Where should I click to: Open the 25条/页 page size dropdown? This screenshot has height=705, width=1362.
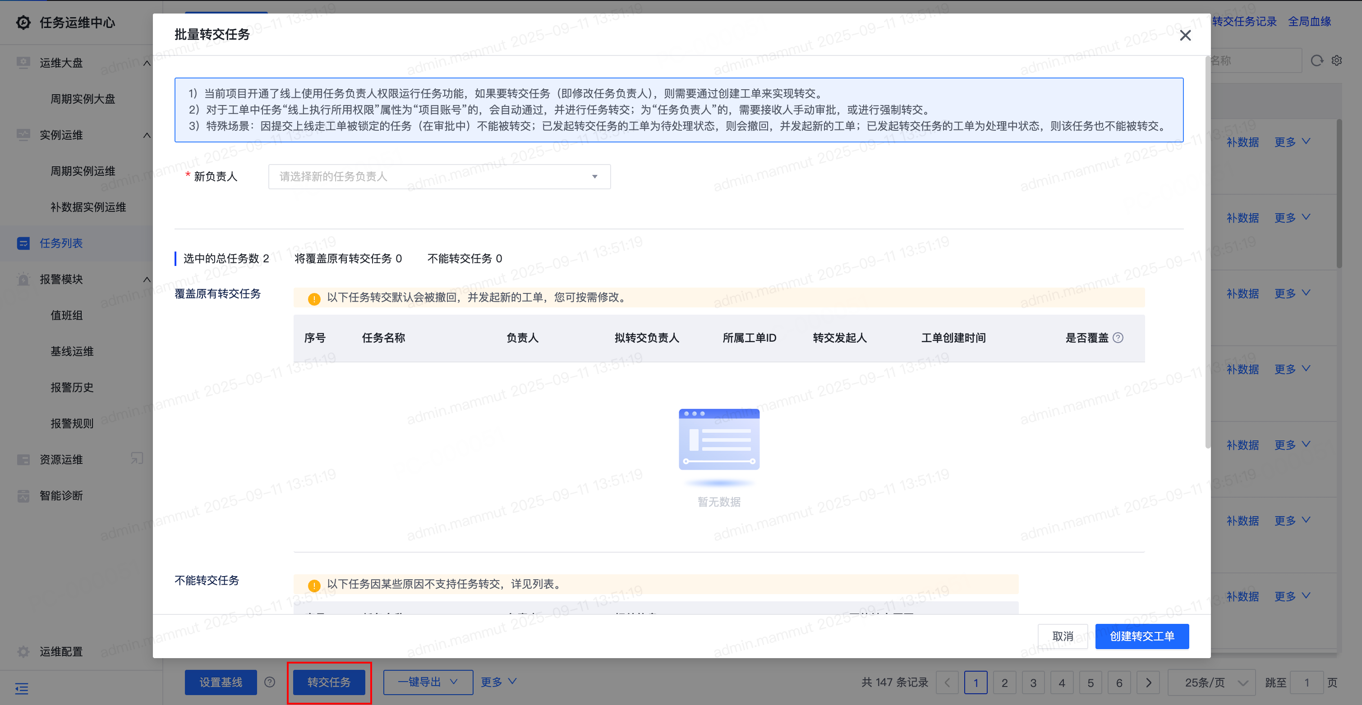point(1211,682)
